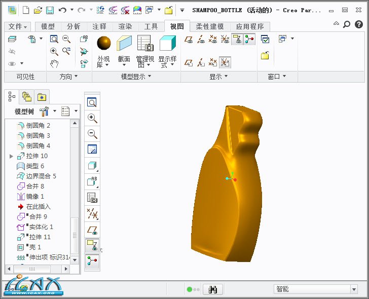The image size is (369, 299).
Task: Click the zoom in magnifier in graphics toolbar
Action: tap(92, 118)
